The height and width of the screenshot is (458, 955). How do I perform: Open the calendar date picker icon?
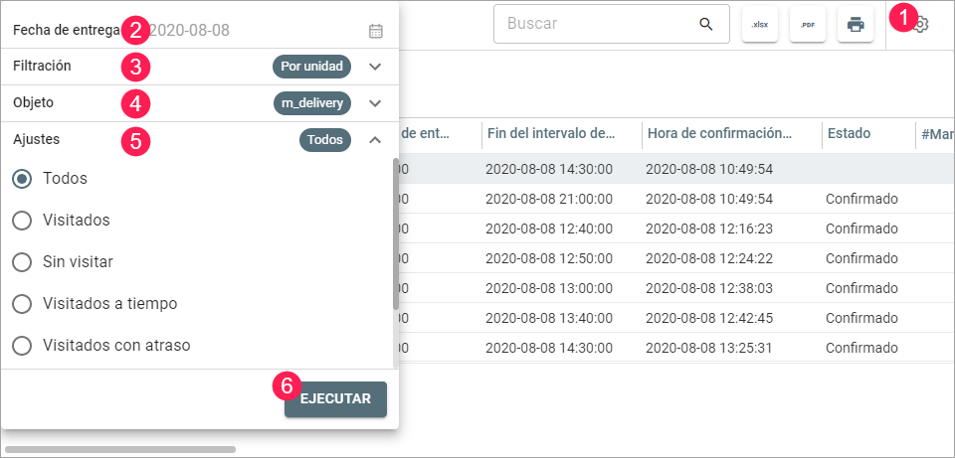click(375, 31)
